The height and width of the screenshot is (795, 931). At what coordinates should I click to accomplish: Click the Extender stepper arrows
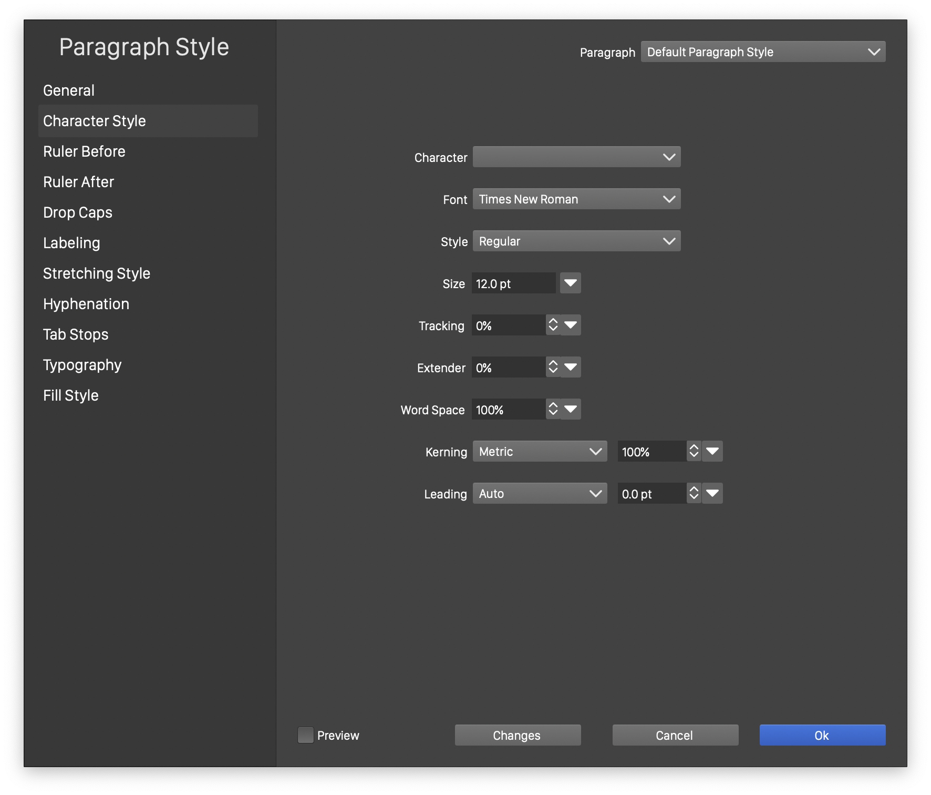tap(553, 368)
